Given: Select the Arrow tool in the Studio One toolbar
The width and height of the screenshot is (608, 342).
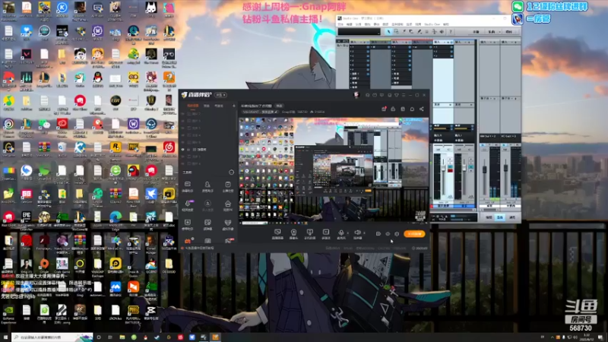Looking at the screenshot, I should (388, 32).
